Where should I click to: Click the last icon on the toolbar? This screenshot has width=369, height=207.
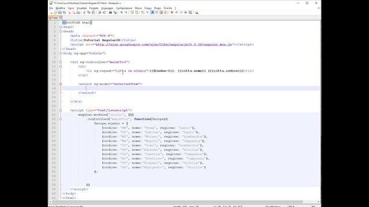pos(196,13)
